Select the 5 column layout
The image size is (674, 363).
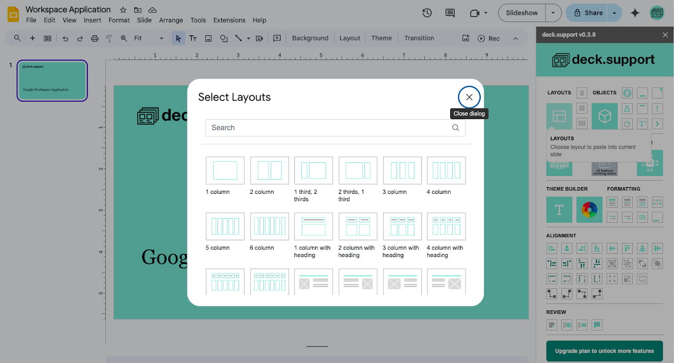(x=225, y=226)
